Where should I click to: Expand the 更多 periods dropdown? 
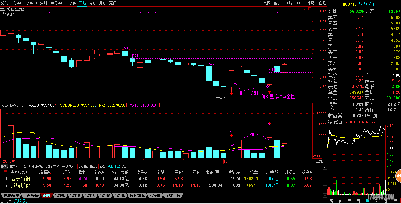click(115, 3)
